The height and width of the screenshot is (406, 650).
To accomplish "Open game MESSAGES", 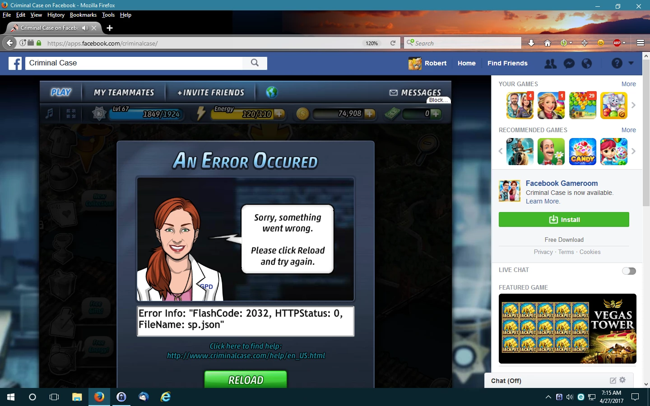I will click(415, 92).
